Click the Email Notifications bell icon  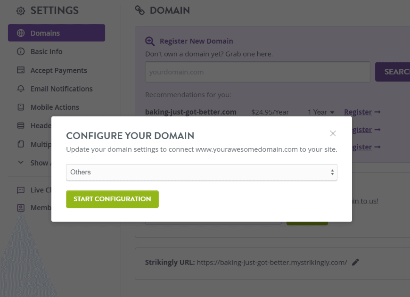pyautogui.click(x=21, y=89)
